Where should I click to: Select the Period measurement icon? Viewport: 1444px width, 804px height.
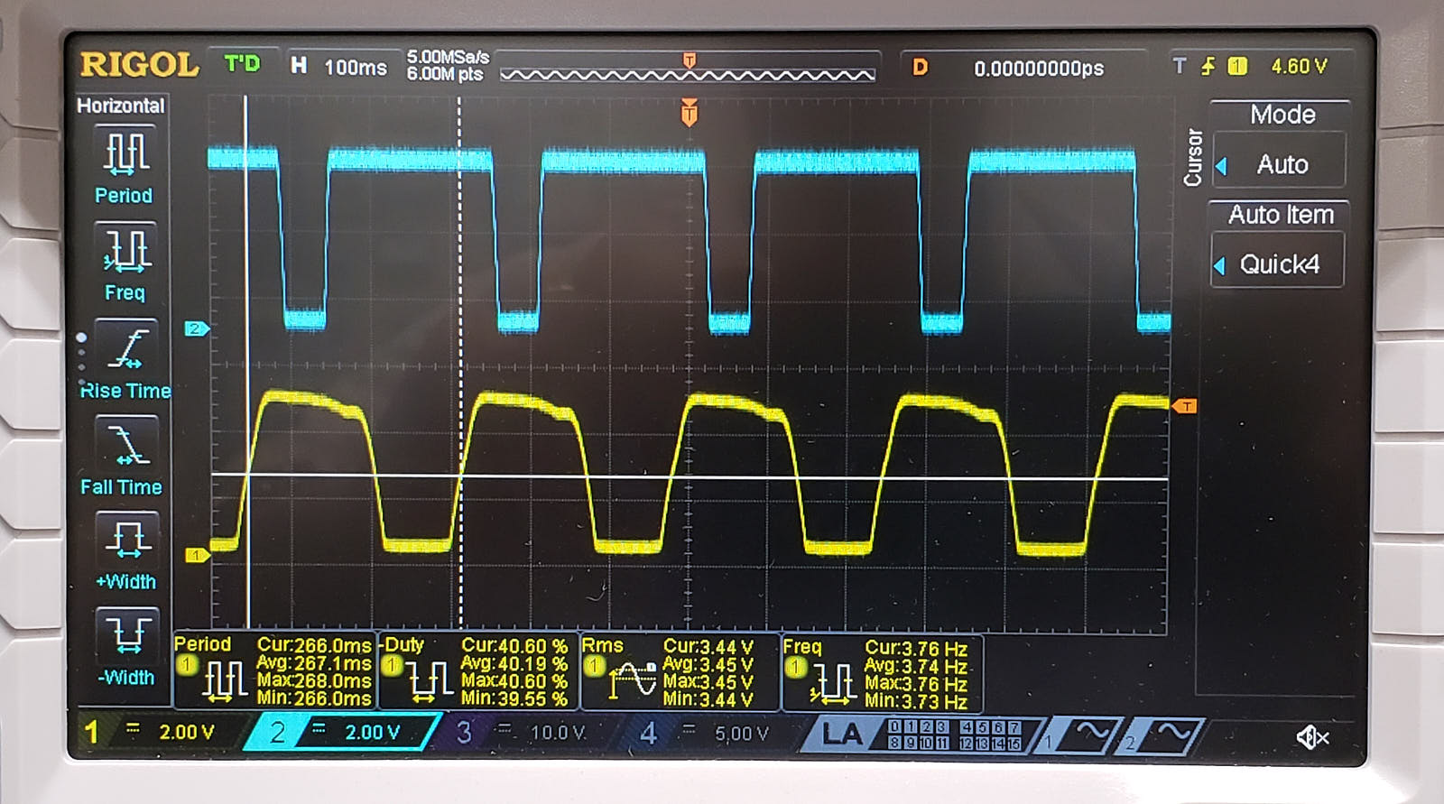point(125,153)
